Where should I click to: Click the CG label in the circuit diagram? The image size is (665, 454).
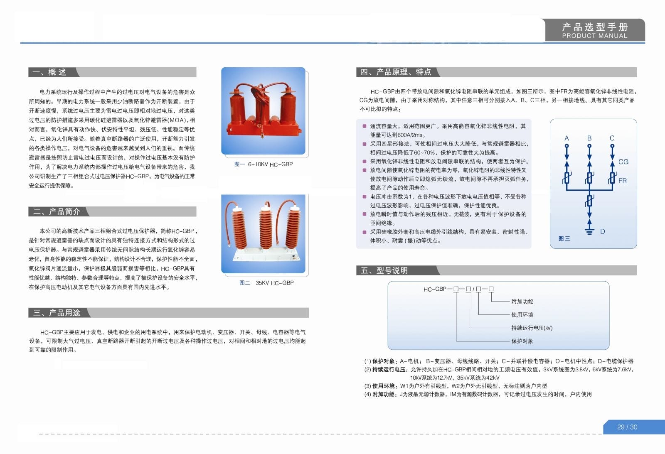coord(623,162)
